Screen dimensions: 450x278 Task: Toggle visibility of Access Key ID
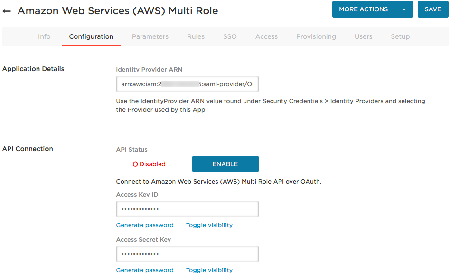[209, 225]
